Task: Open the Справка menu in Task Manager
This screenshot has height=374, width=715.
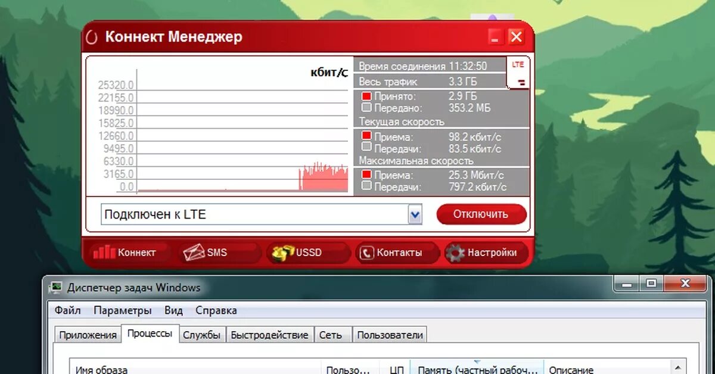Action: [x=216, y=310]
